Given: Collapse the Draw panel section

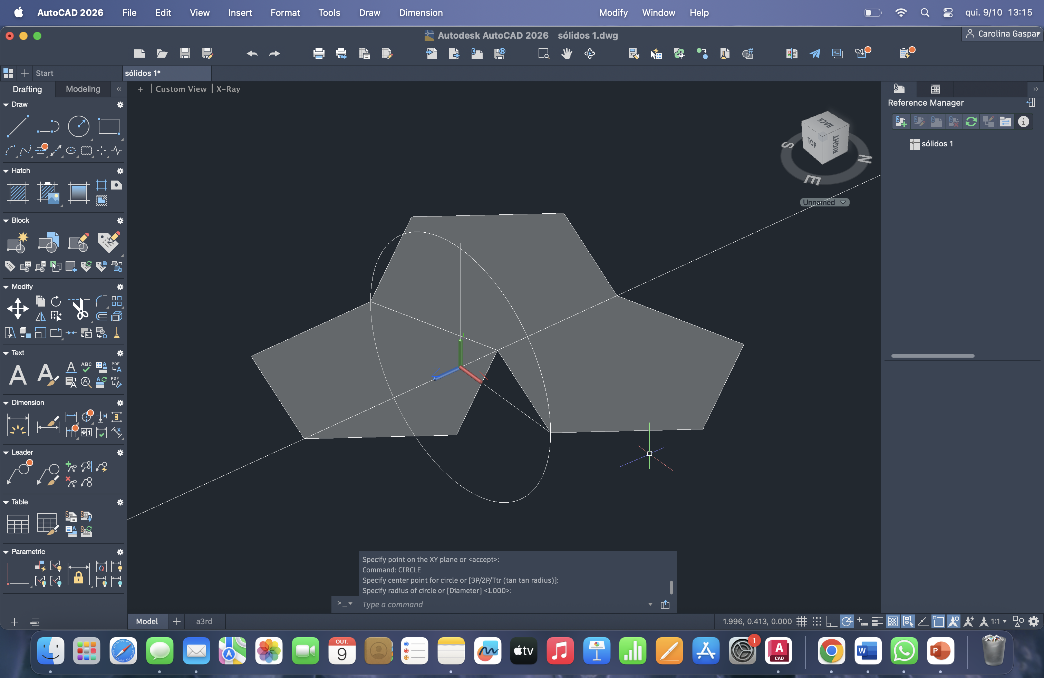Looking at the screenshot, I should pos(6,104).
